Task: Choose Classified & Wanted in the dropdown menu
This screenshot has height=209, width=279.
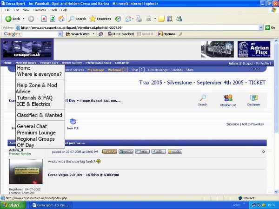Action: [39, 115]
